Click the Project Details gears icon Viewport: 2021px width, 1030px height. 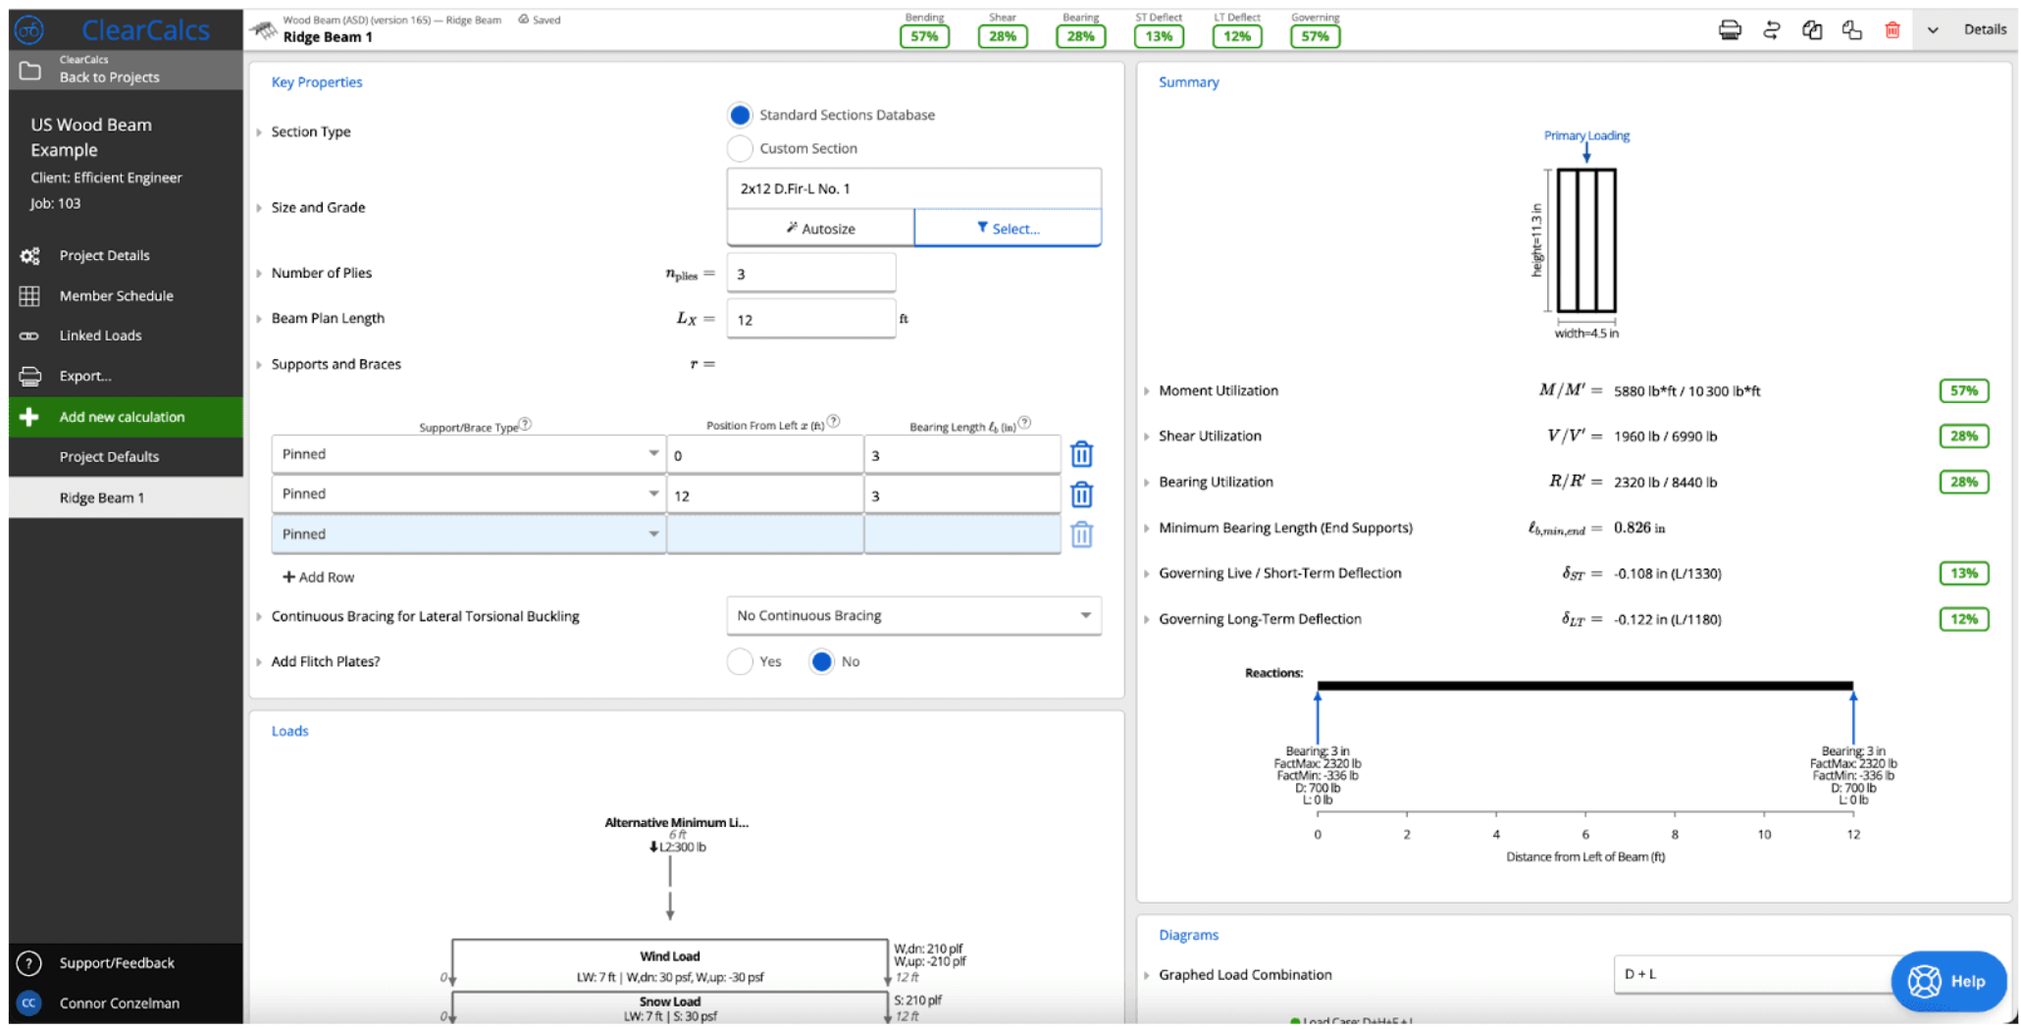(30, 255)
